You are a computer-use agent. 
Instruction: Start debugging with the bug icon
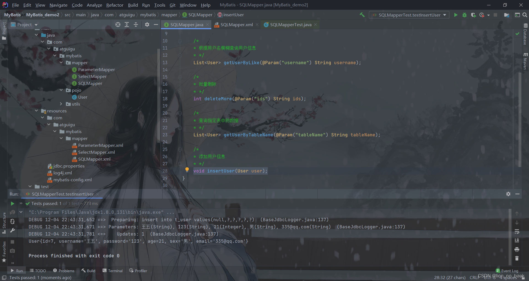[x=465, y=15]
